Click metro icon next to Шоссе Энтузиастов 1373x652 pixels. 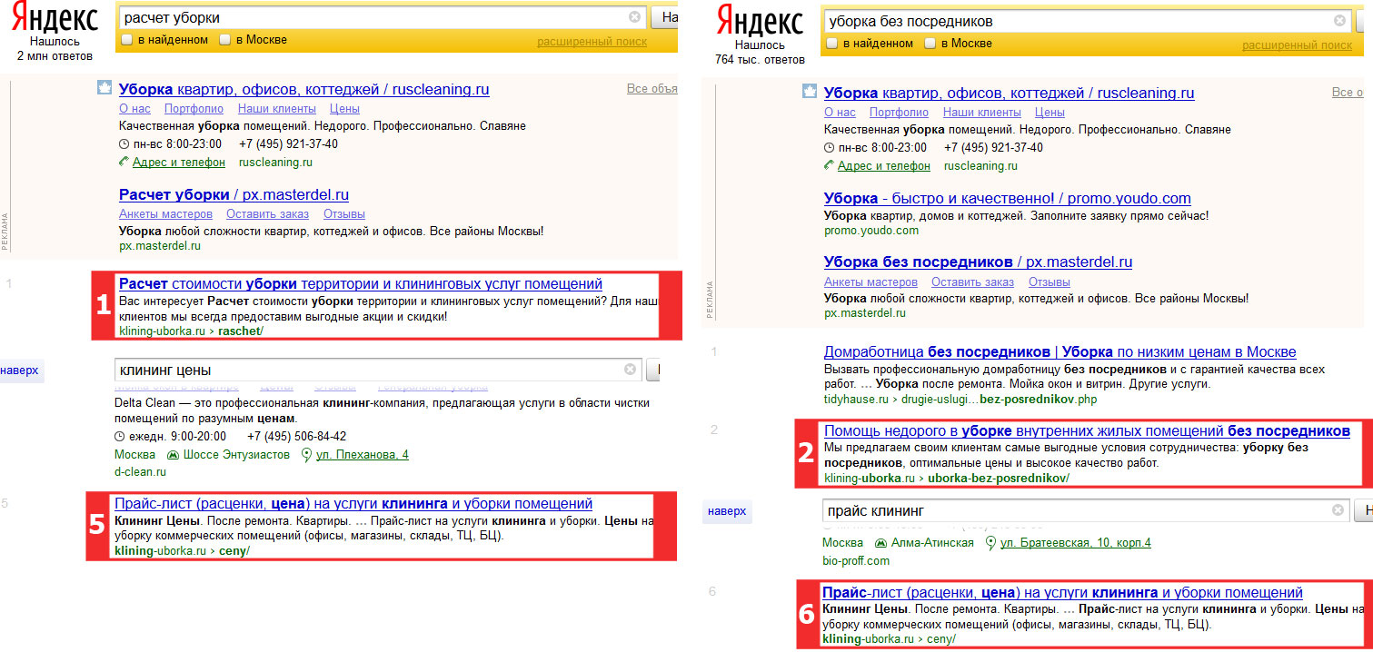coord(173,455)
